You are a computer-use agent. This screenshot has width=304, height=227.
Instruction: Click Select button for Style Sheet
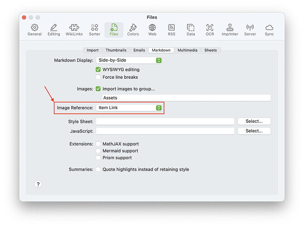click(254, 121)
